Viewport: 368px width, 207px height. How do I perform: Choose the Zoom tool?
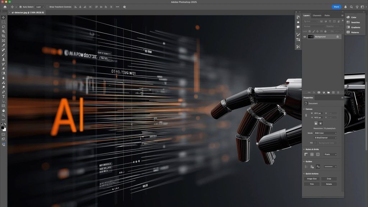click(3, 114)
